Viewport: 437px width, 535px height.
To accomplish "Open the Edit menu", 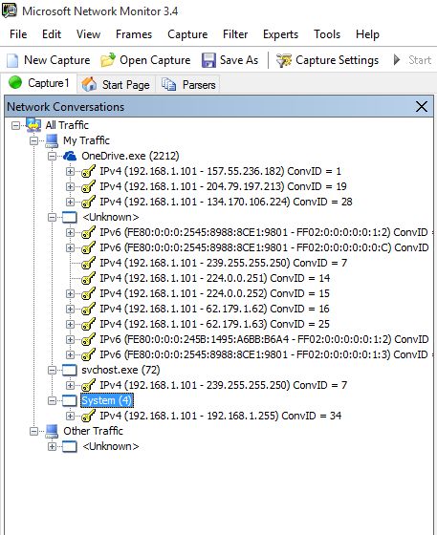I will point(52,34).
